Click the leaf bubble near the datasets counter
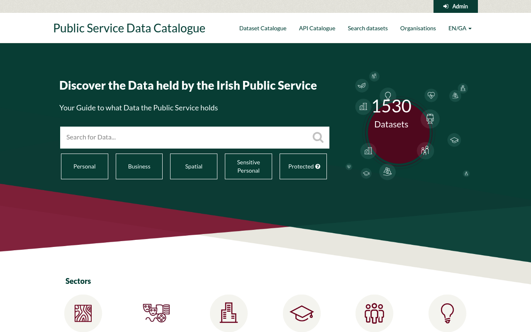Screen dimensions: 531x332 [362, 85]
